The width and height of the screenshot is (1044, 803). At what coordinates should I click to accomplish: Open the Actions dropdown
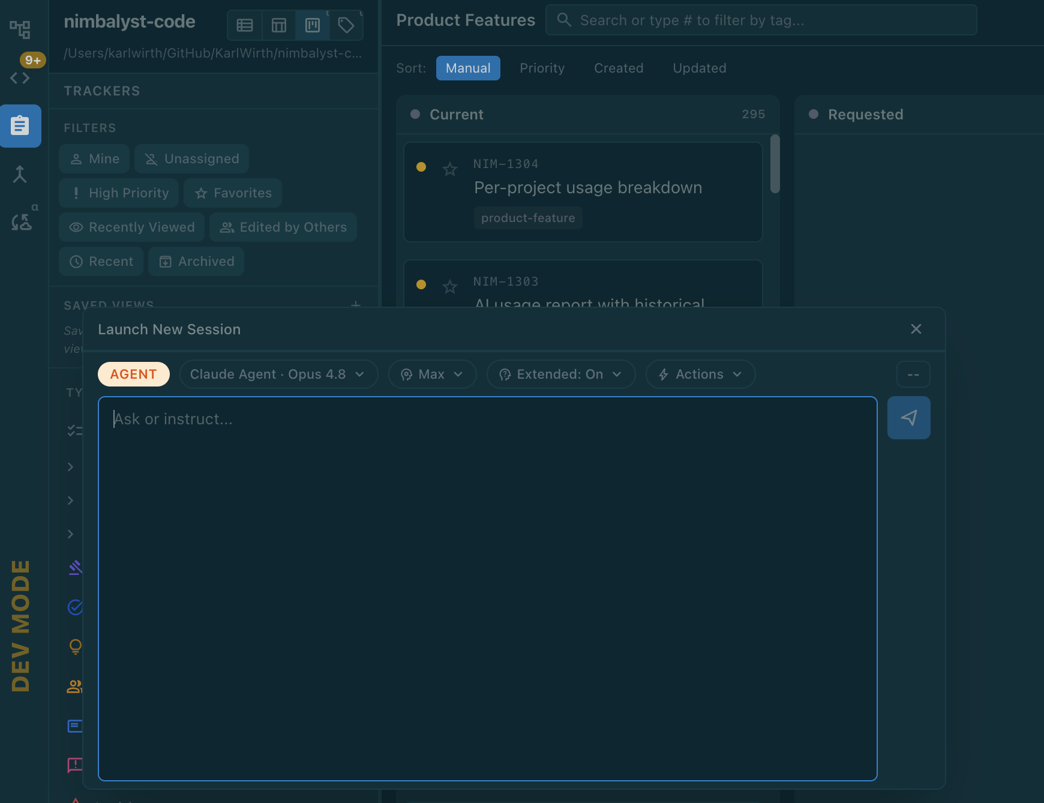tap(700, 374)
